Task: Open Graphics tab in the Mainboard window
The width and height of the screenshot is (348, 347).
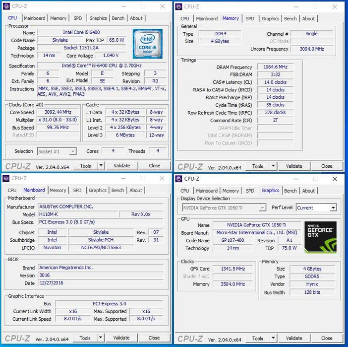Action: (98, 191)
